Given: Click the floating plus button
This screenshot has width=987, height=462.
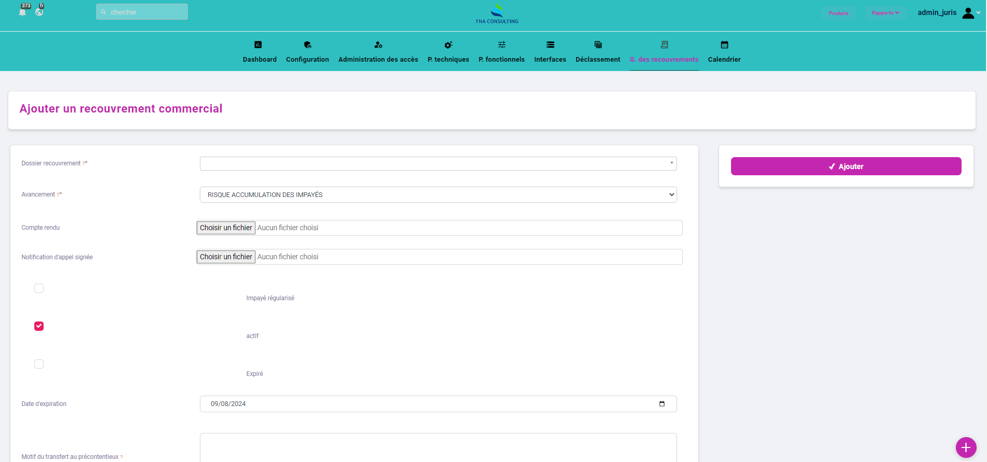Looking at the screenshot, I should pyautogui.click(x=966, y=447).
